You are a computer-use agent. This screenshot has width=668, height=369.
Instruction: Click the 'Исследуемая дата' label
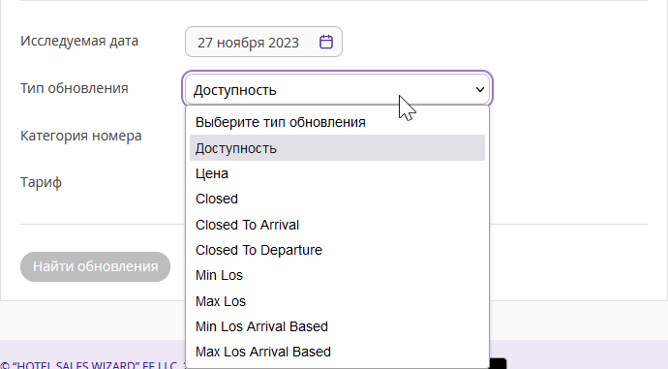[79, 41]
